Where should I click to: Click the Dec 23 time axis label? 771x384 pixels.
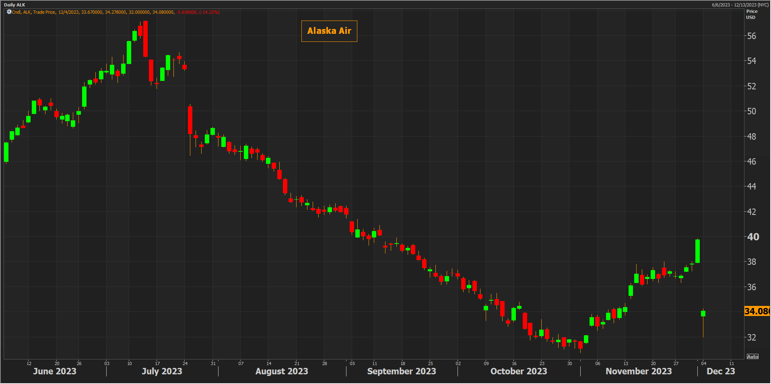coord(720,371)
